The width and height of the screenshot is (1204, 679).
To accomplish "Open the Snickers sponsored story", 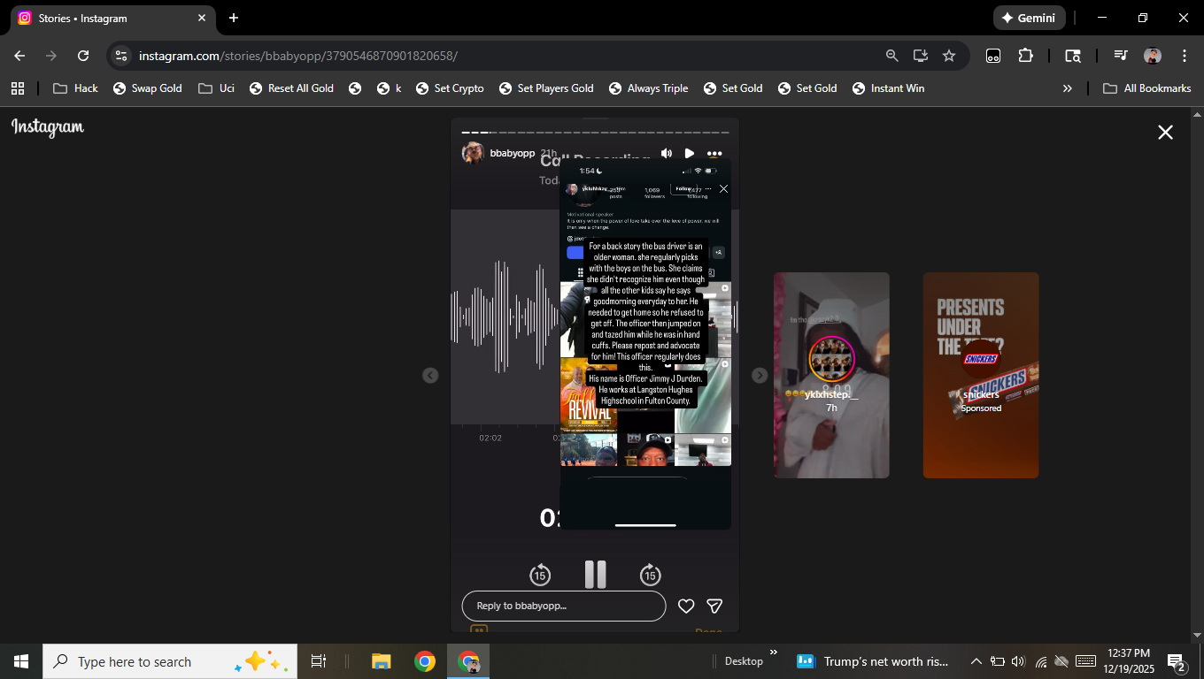I will pyautogui.click(x=980, y=375).
